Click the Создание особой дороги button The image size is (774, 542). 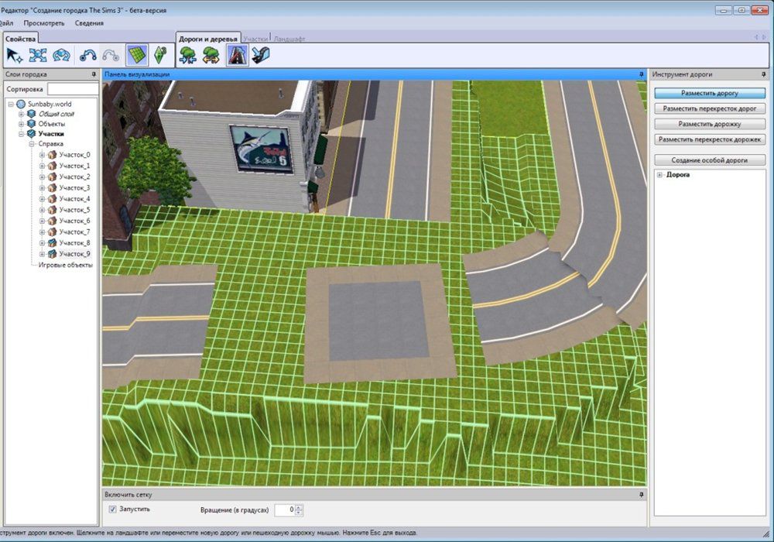[x=710, y=160]
